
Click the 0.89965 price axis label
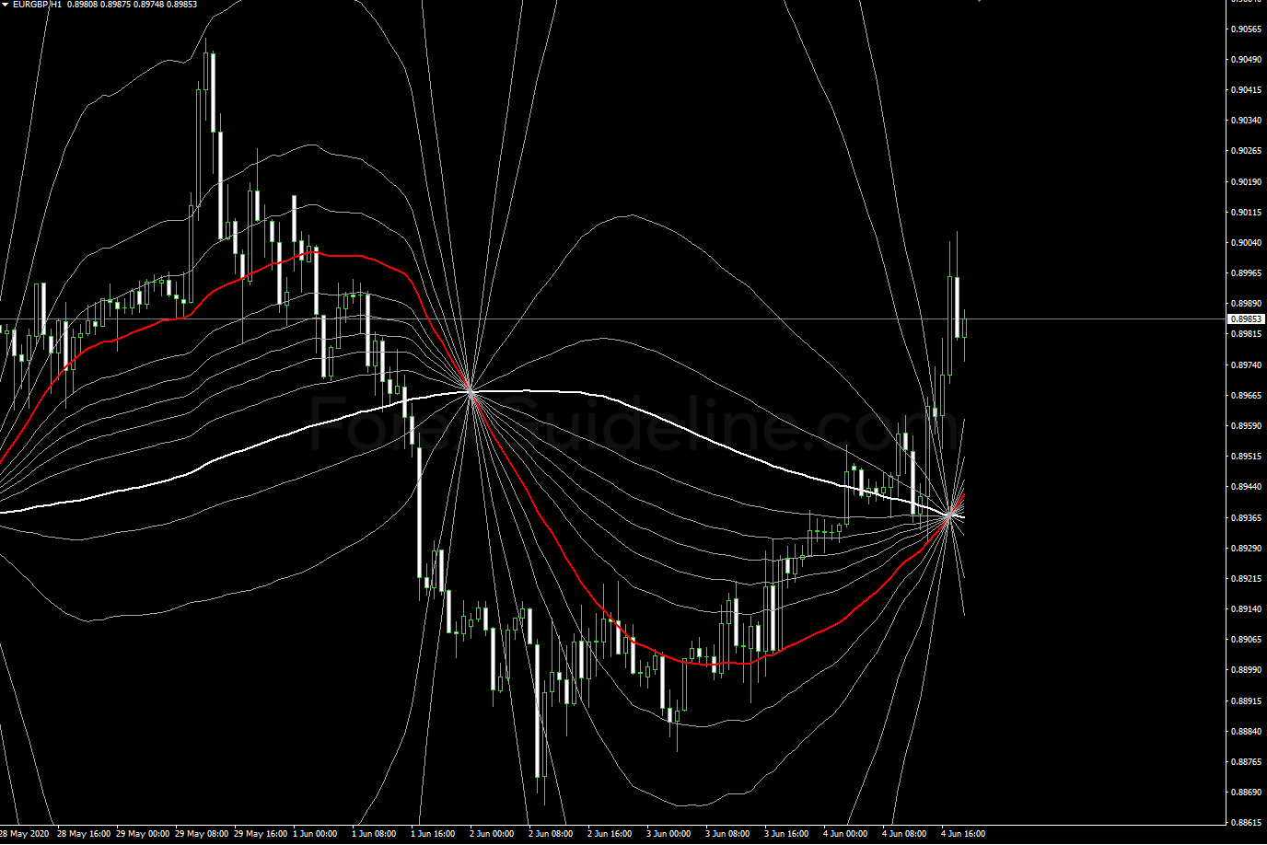click(1247, 273)
